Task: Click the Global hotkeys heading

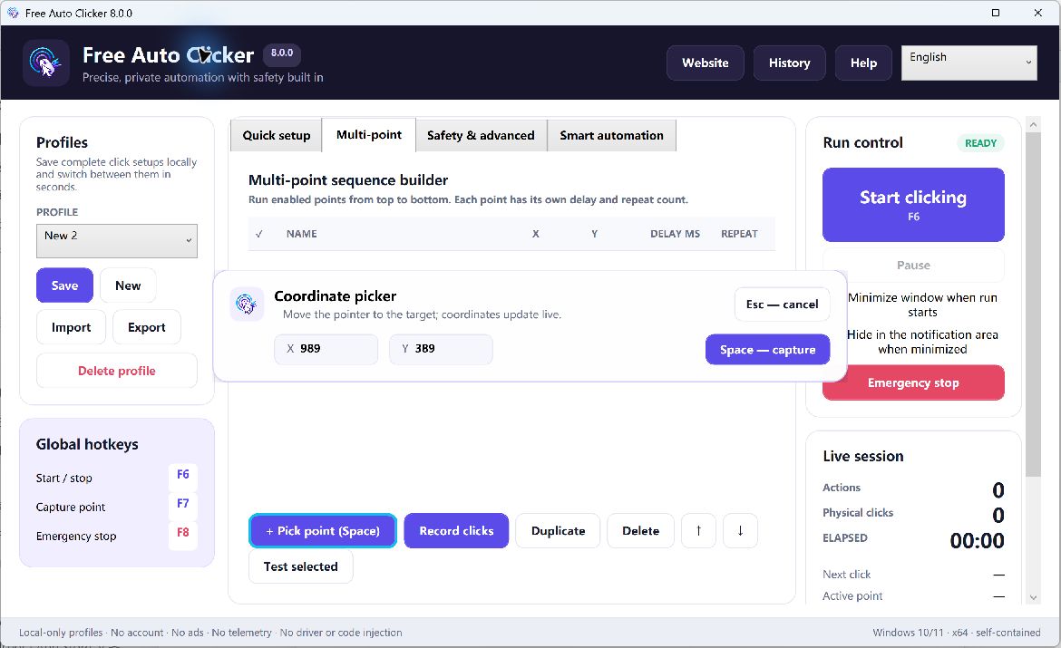Action: tap(87, 444)
